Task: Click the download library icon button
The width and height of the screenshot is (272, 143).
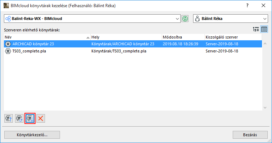Action: click(30, 118)
